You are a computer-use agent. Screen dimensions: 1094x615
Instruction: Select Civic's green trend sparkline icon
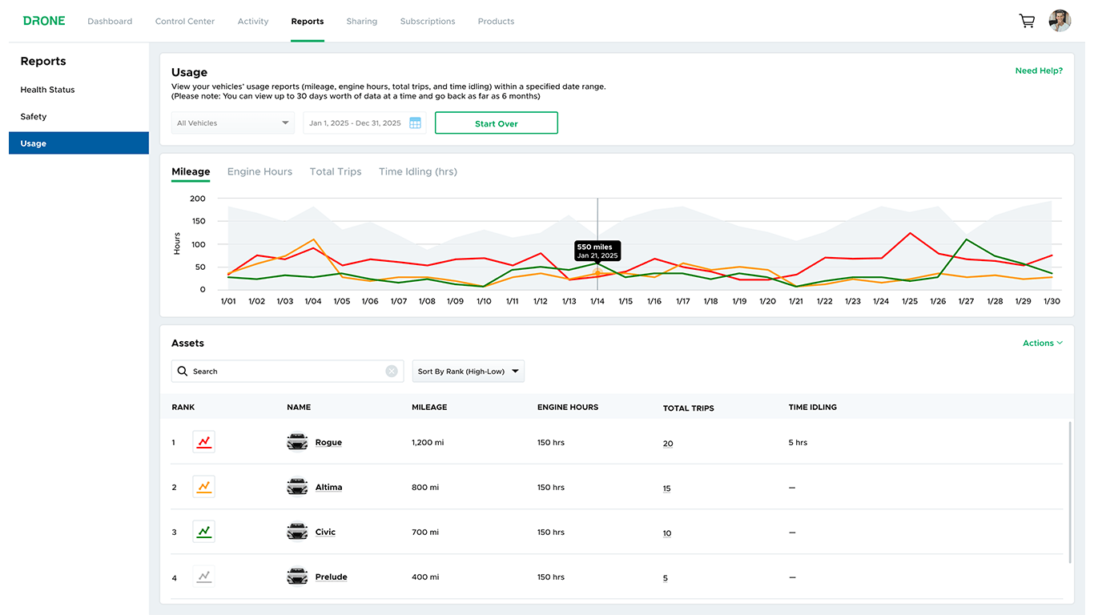coord(203,531)
